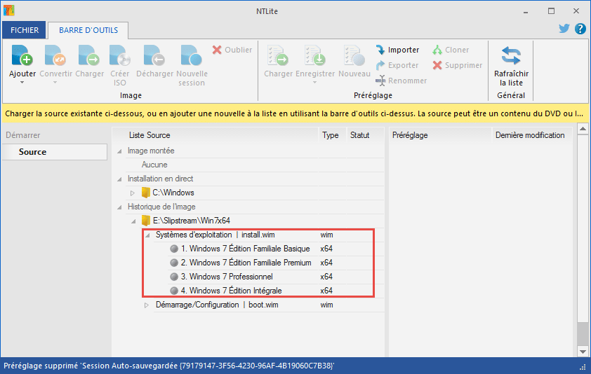Click the status dot of Familiale Premium
The width and height of the screenshot is (591, 374).
(174, 263)
